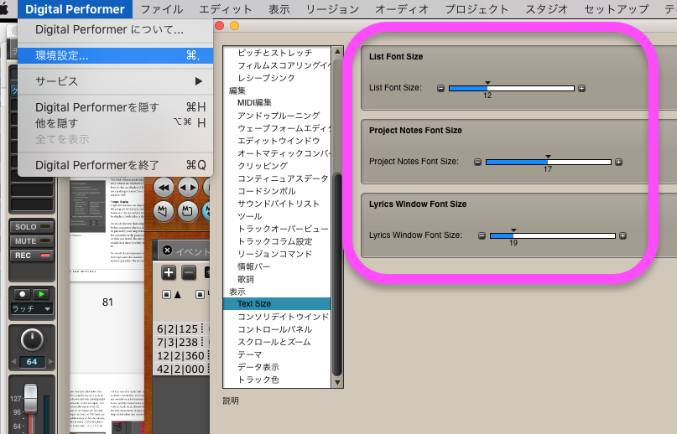
Task: Increase List Font Size with plus icon
Action: tap(581, 88)
